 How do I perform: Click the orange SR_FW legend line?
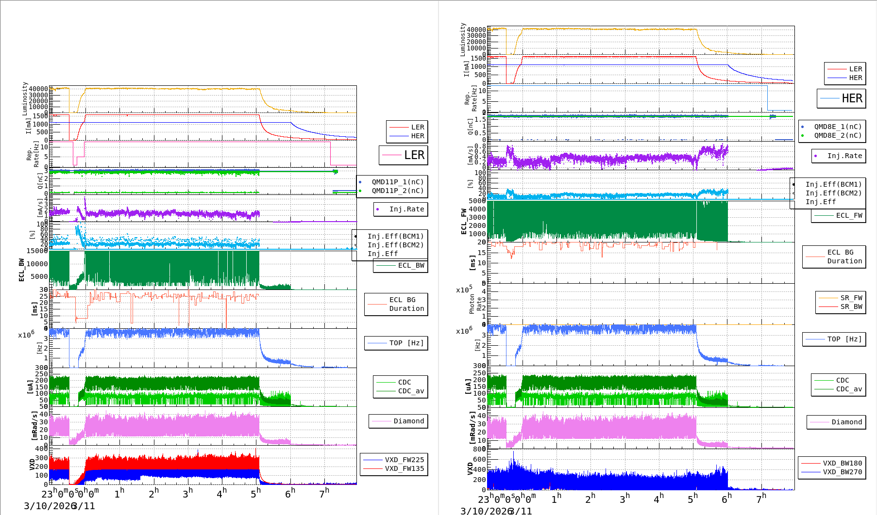(x=828, y=298)
